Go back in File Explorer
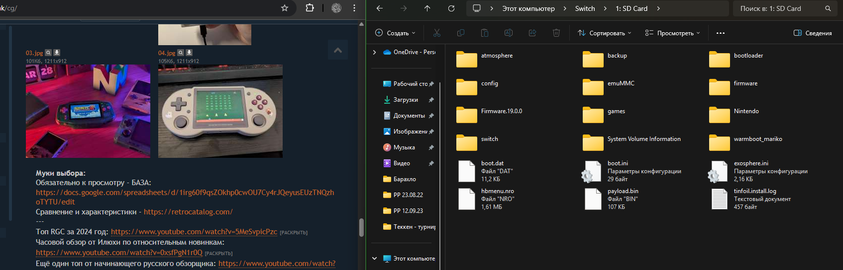Screen dimensions: 843x270 (380, 8)
